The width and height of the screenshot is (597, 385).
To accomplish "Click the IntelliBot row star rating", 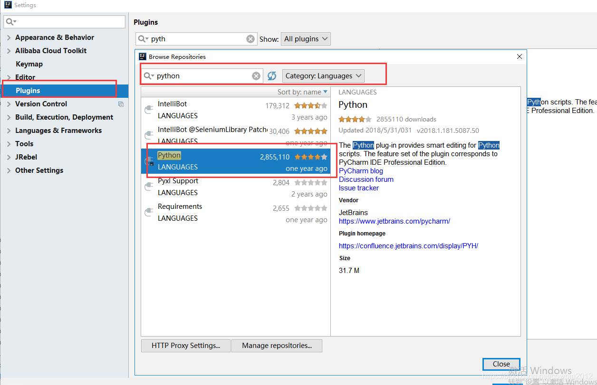I will coord(311,106).
